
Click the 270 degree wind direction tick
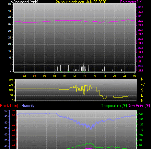click(11, 85)
